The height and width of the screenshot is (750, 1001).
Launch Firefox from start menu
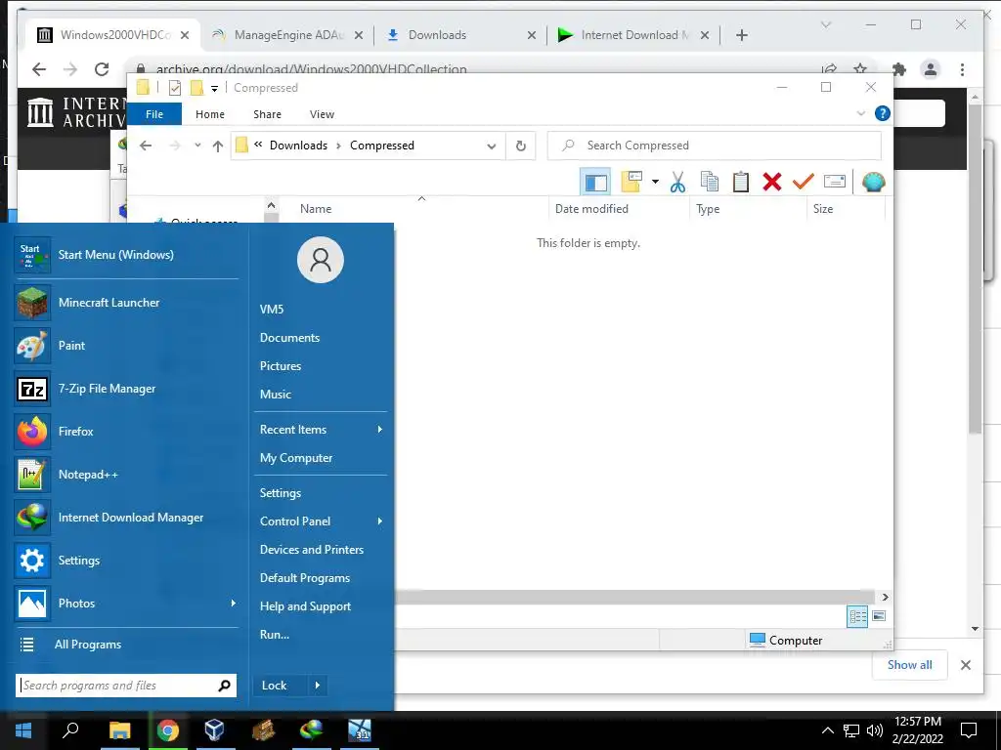coord(126,431)
